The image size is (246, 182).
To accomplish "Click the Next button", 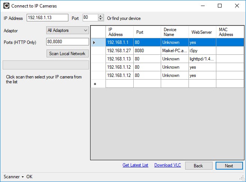I will [x=229, y=166].
